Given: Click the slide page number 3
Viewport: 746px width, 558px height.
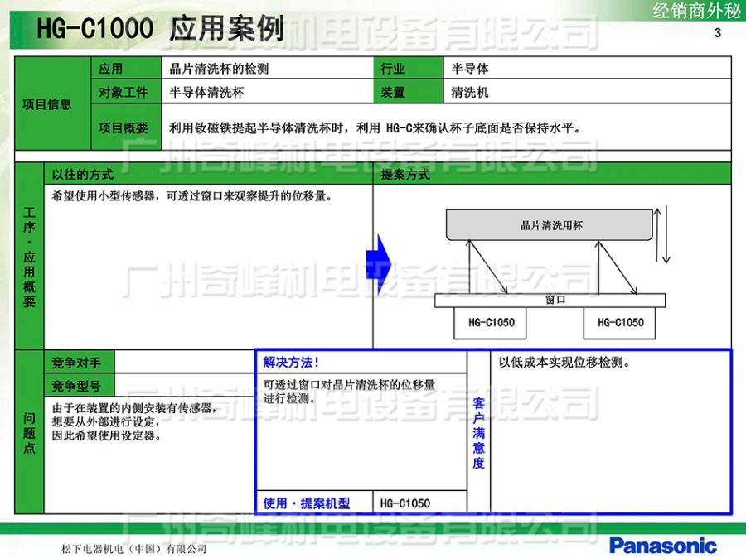Looking at the screenshot, I should pyautogui.click(x=717, y=33).
